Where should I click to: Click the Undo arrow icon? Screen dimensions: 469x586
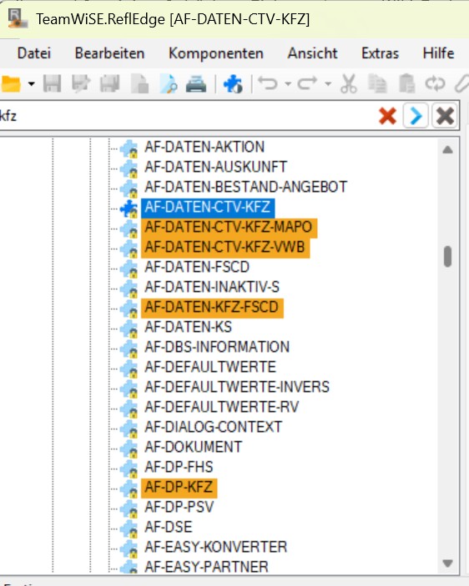click(268, 83)
